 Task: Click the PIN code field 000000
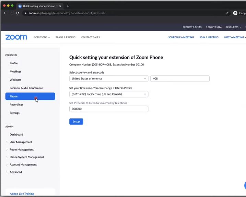coord(109,109)
